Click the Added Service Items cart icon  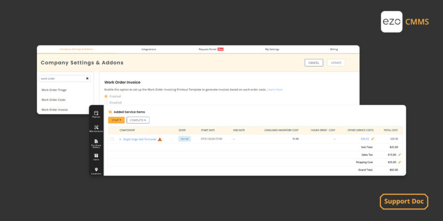pyautogui.click(x=110, y=112)
